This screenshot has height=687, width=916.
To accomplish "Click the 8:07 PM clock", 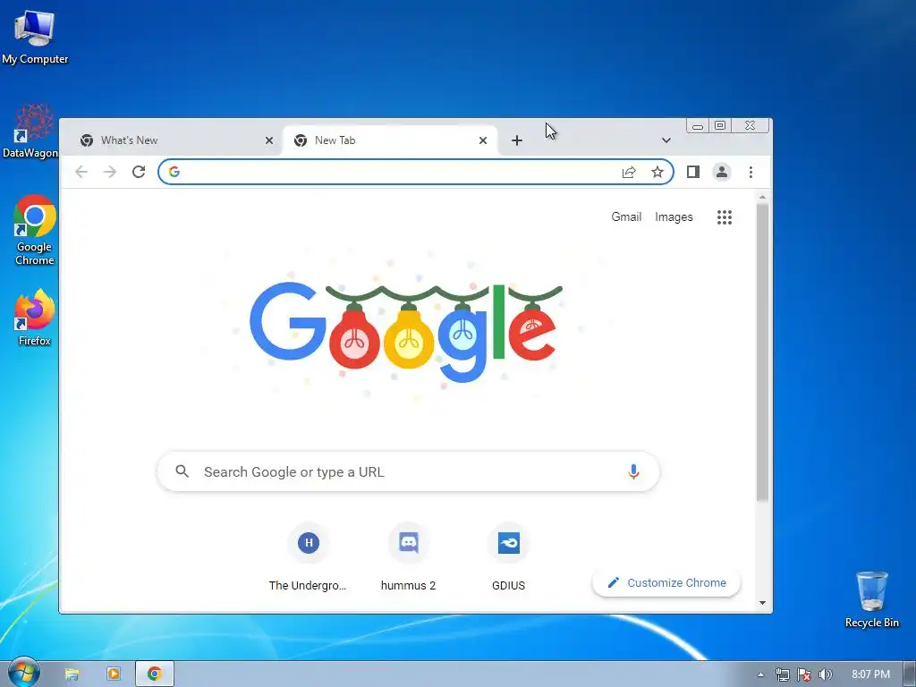I will pyautogui.click(x=870, y=674).
